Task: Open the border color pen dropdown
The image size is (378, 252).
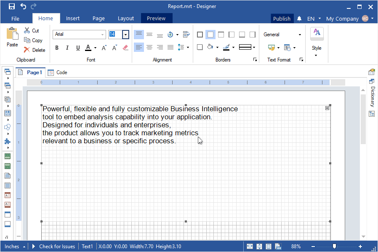Action: coord(233,47)
